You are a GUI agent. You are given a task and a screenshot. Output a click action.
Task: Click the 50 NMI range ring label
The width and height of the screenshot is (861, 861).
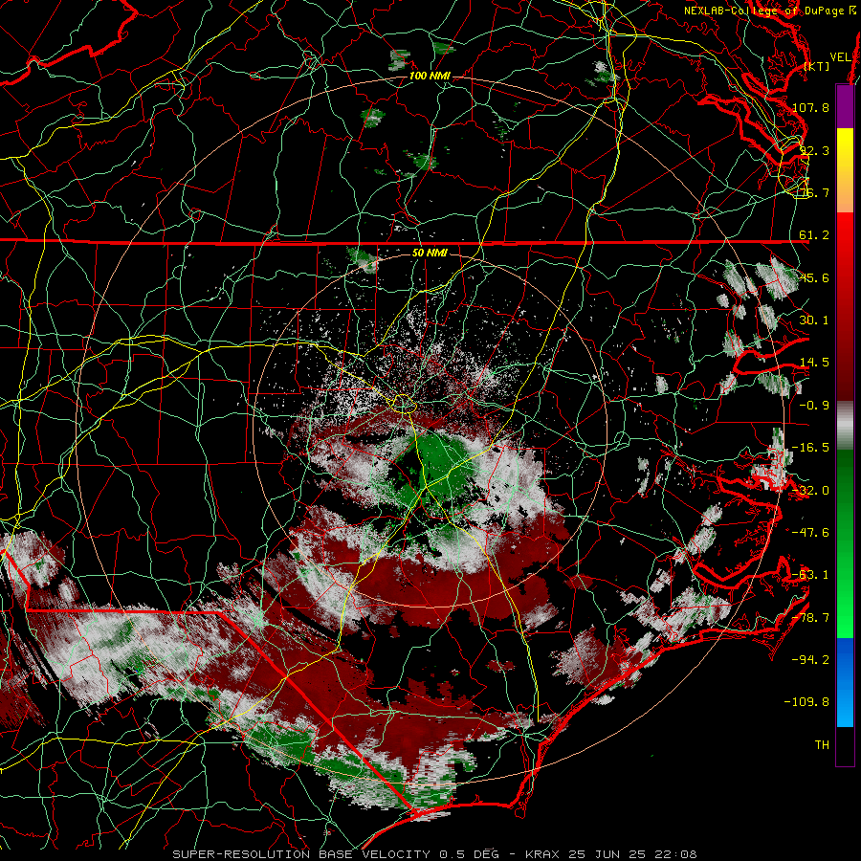(430, 254)
